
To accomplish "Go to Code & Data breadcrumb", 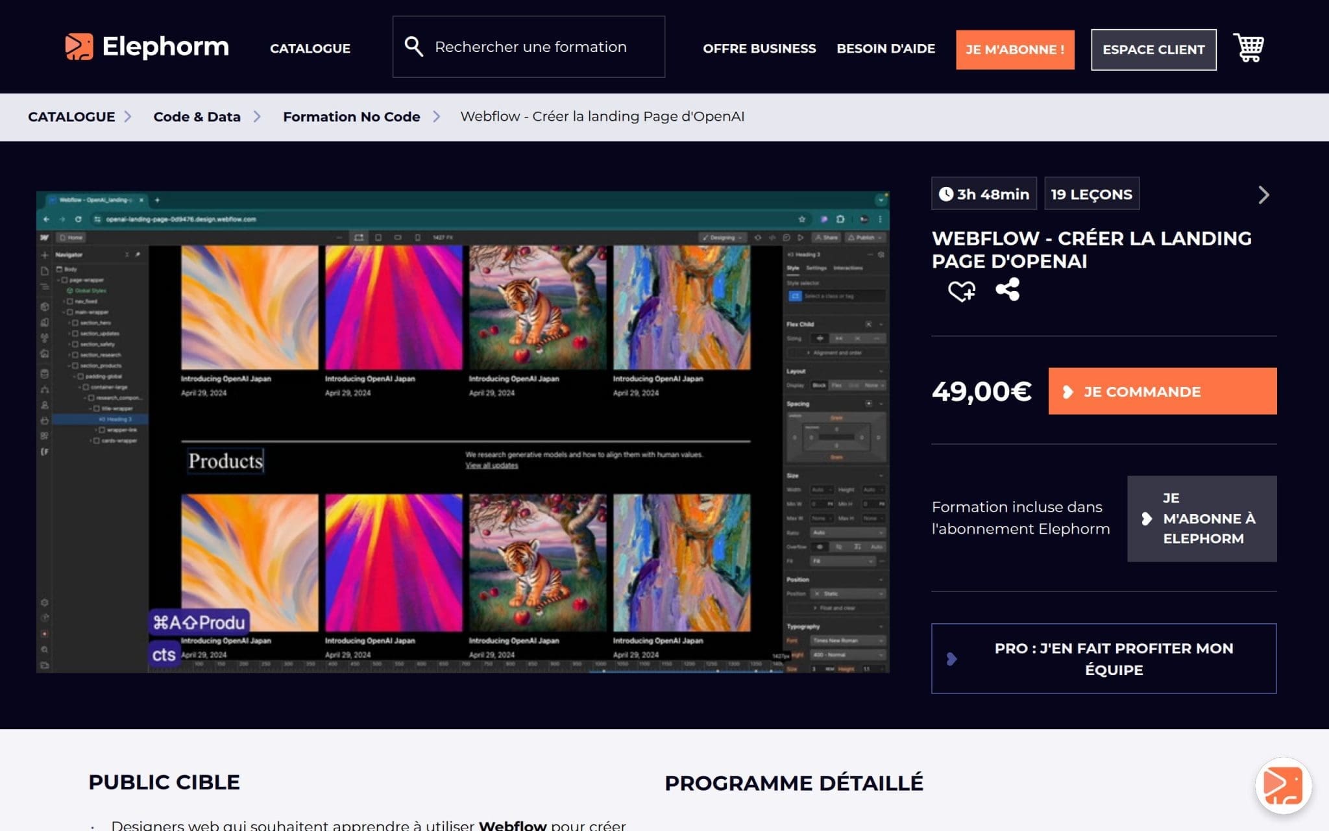I will [x=197, y=117].
